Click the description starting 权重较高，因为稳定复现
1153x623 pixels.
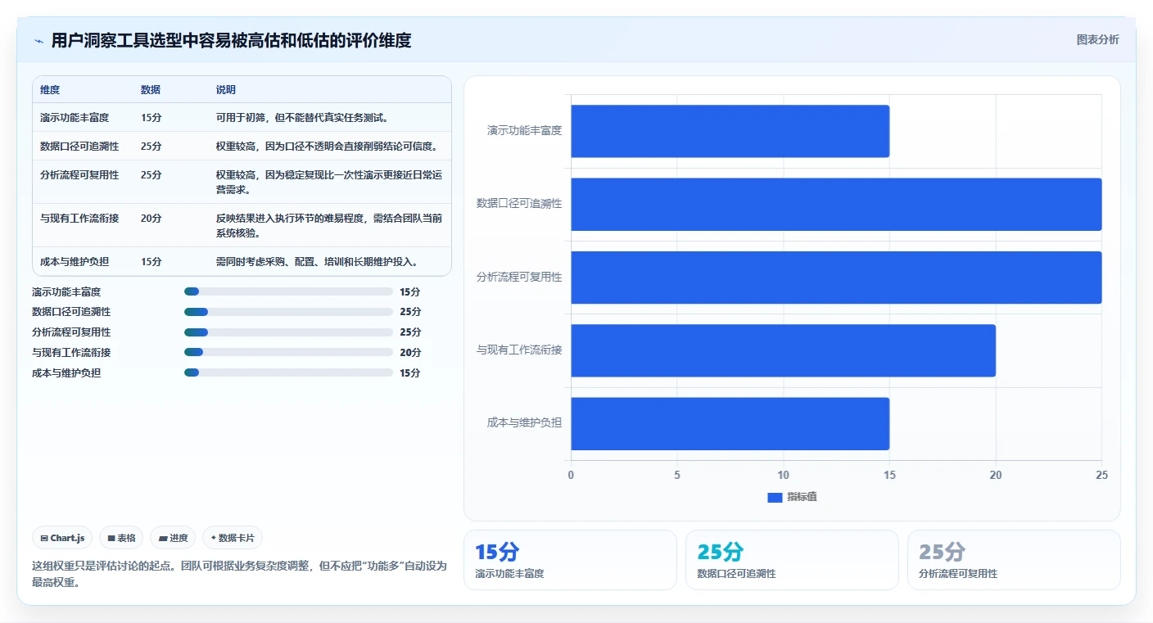coord(329,183)
